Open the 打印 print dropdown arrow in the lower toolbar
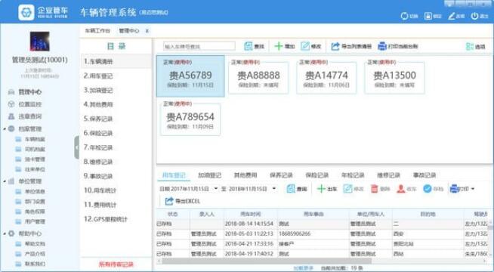The height and width of the screenshot is (272, 494). point(473,189)
